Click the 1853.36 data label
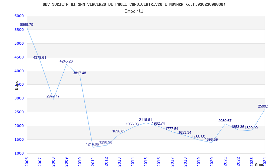 coord(238,127)
